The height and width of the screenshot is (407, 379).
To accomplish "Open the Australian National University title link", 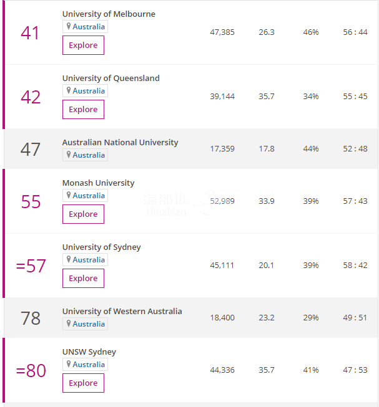I will tap(120, 142).
